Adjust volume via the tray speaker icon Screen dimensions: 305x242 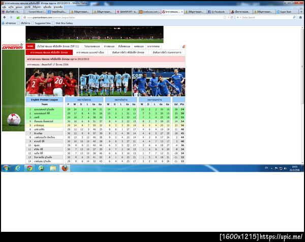[x=285, y=168]
